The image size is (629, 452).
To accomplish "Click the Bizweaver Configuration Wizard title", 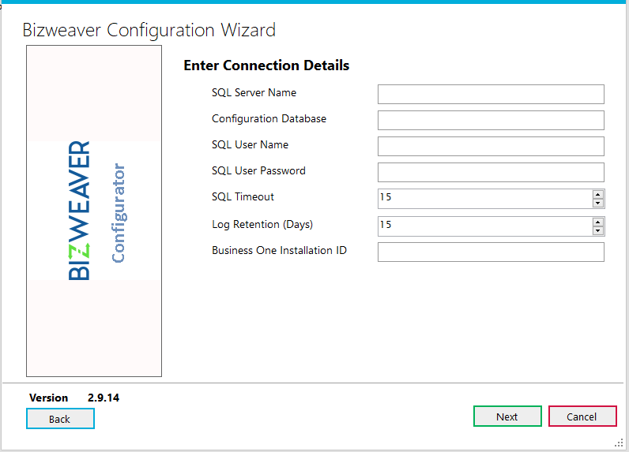I will (x=149, y=31).
